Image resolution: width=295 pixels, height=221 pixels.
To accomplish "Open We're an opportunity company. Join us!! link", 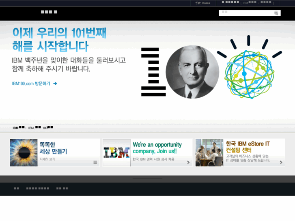I will tap(157, 148).
